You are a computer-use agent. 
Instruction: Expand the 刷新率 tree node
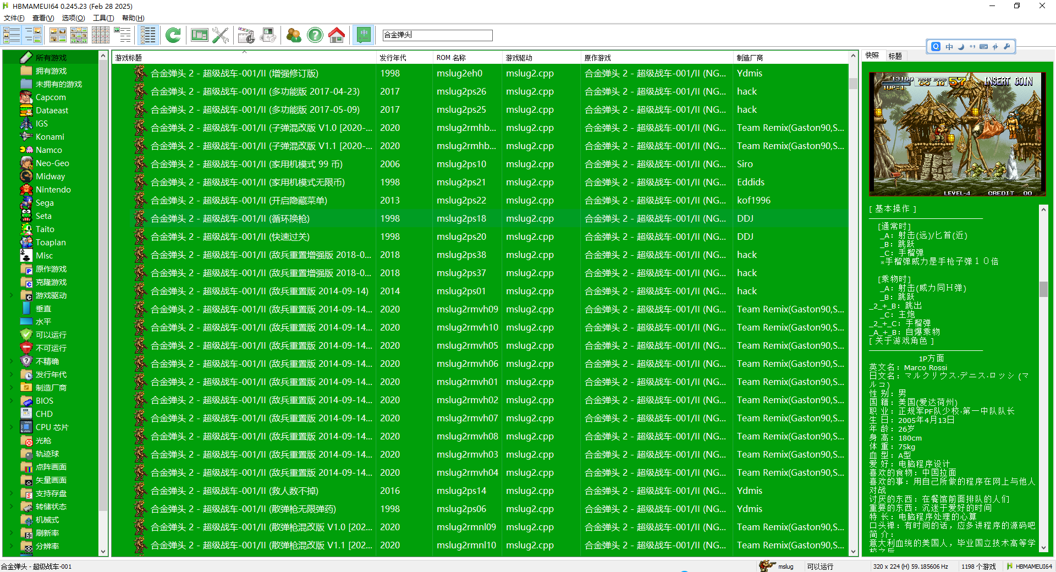point(12,533)
